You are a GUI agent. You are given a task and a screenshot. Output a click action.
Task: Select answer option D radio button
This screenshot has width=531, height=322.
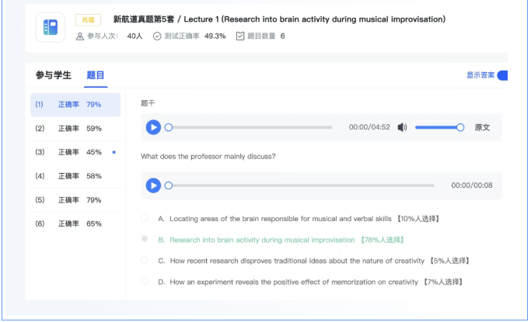point(145,282)
